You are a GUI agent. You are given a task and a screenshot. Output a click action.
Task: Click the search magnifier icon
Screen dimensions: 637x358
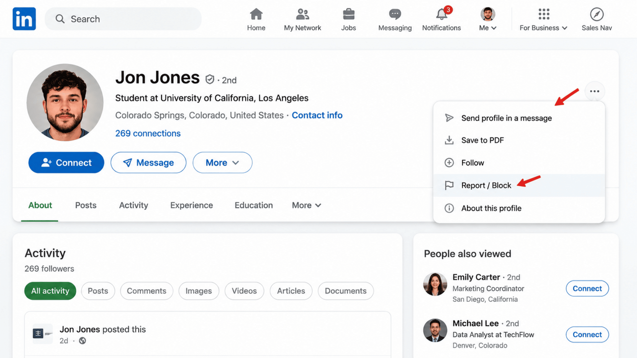tap(60, 19)
